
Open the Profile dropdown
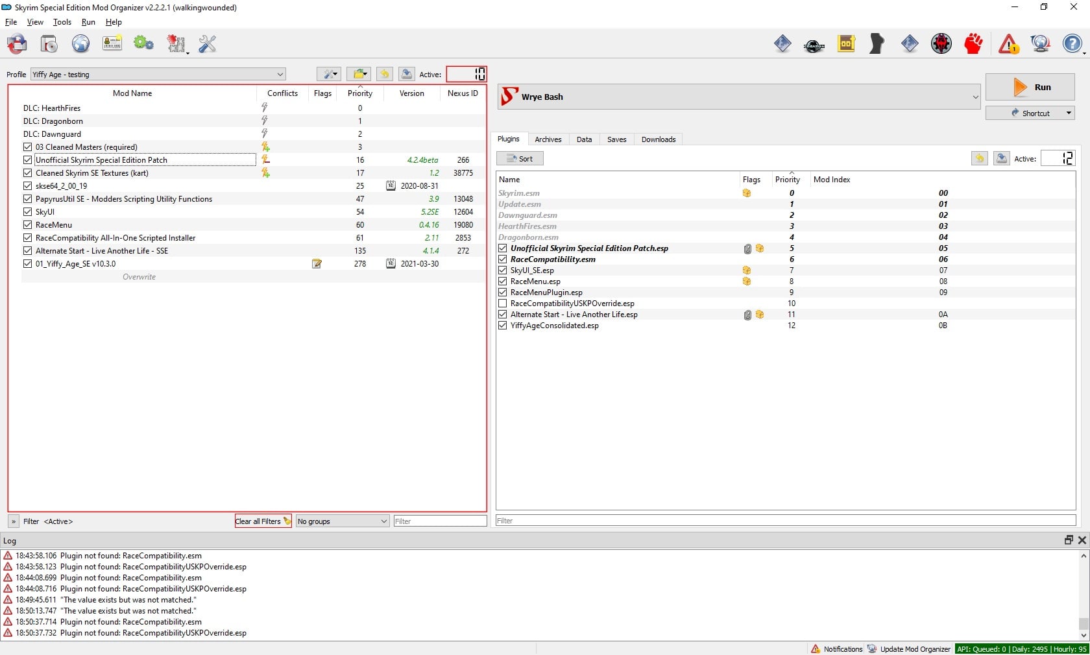coord(158,75)
